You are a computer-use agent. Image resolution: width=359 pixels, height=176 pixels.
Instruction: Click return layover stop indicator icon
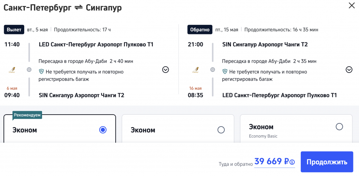pos(213,70)
